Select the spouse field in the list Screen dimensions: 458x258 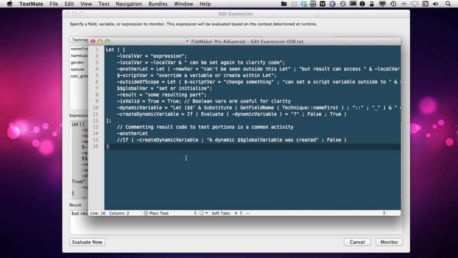[78, 69]
